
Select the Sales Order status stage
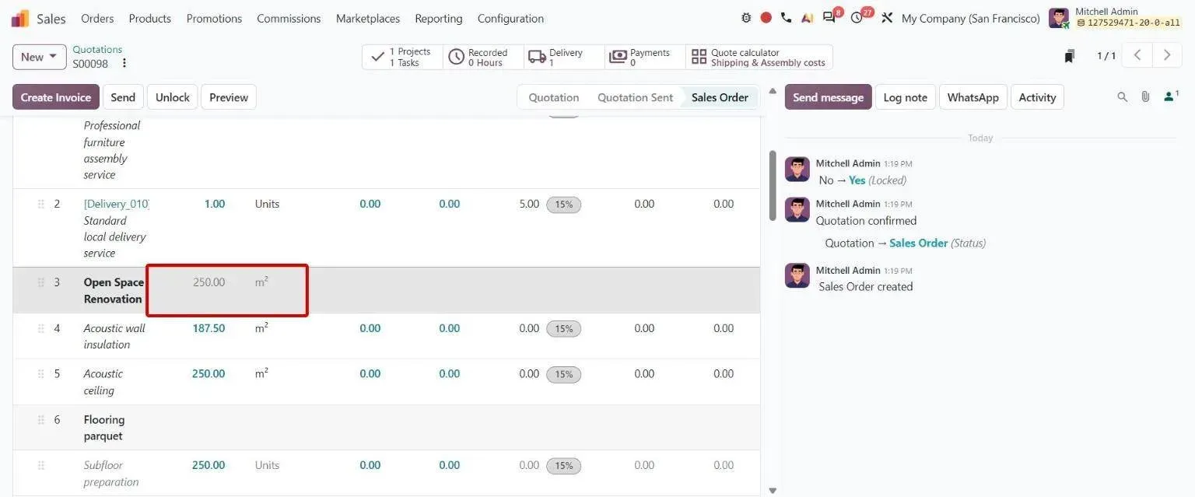tap(720, 97)
